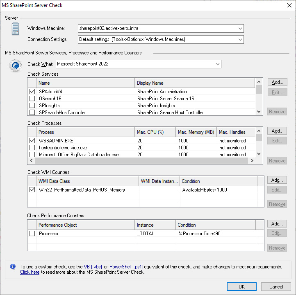Click Remove in Check Performance Counters section

[x=277, y=248]
